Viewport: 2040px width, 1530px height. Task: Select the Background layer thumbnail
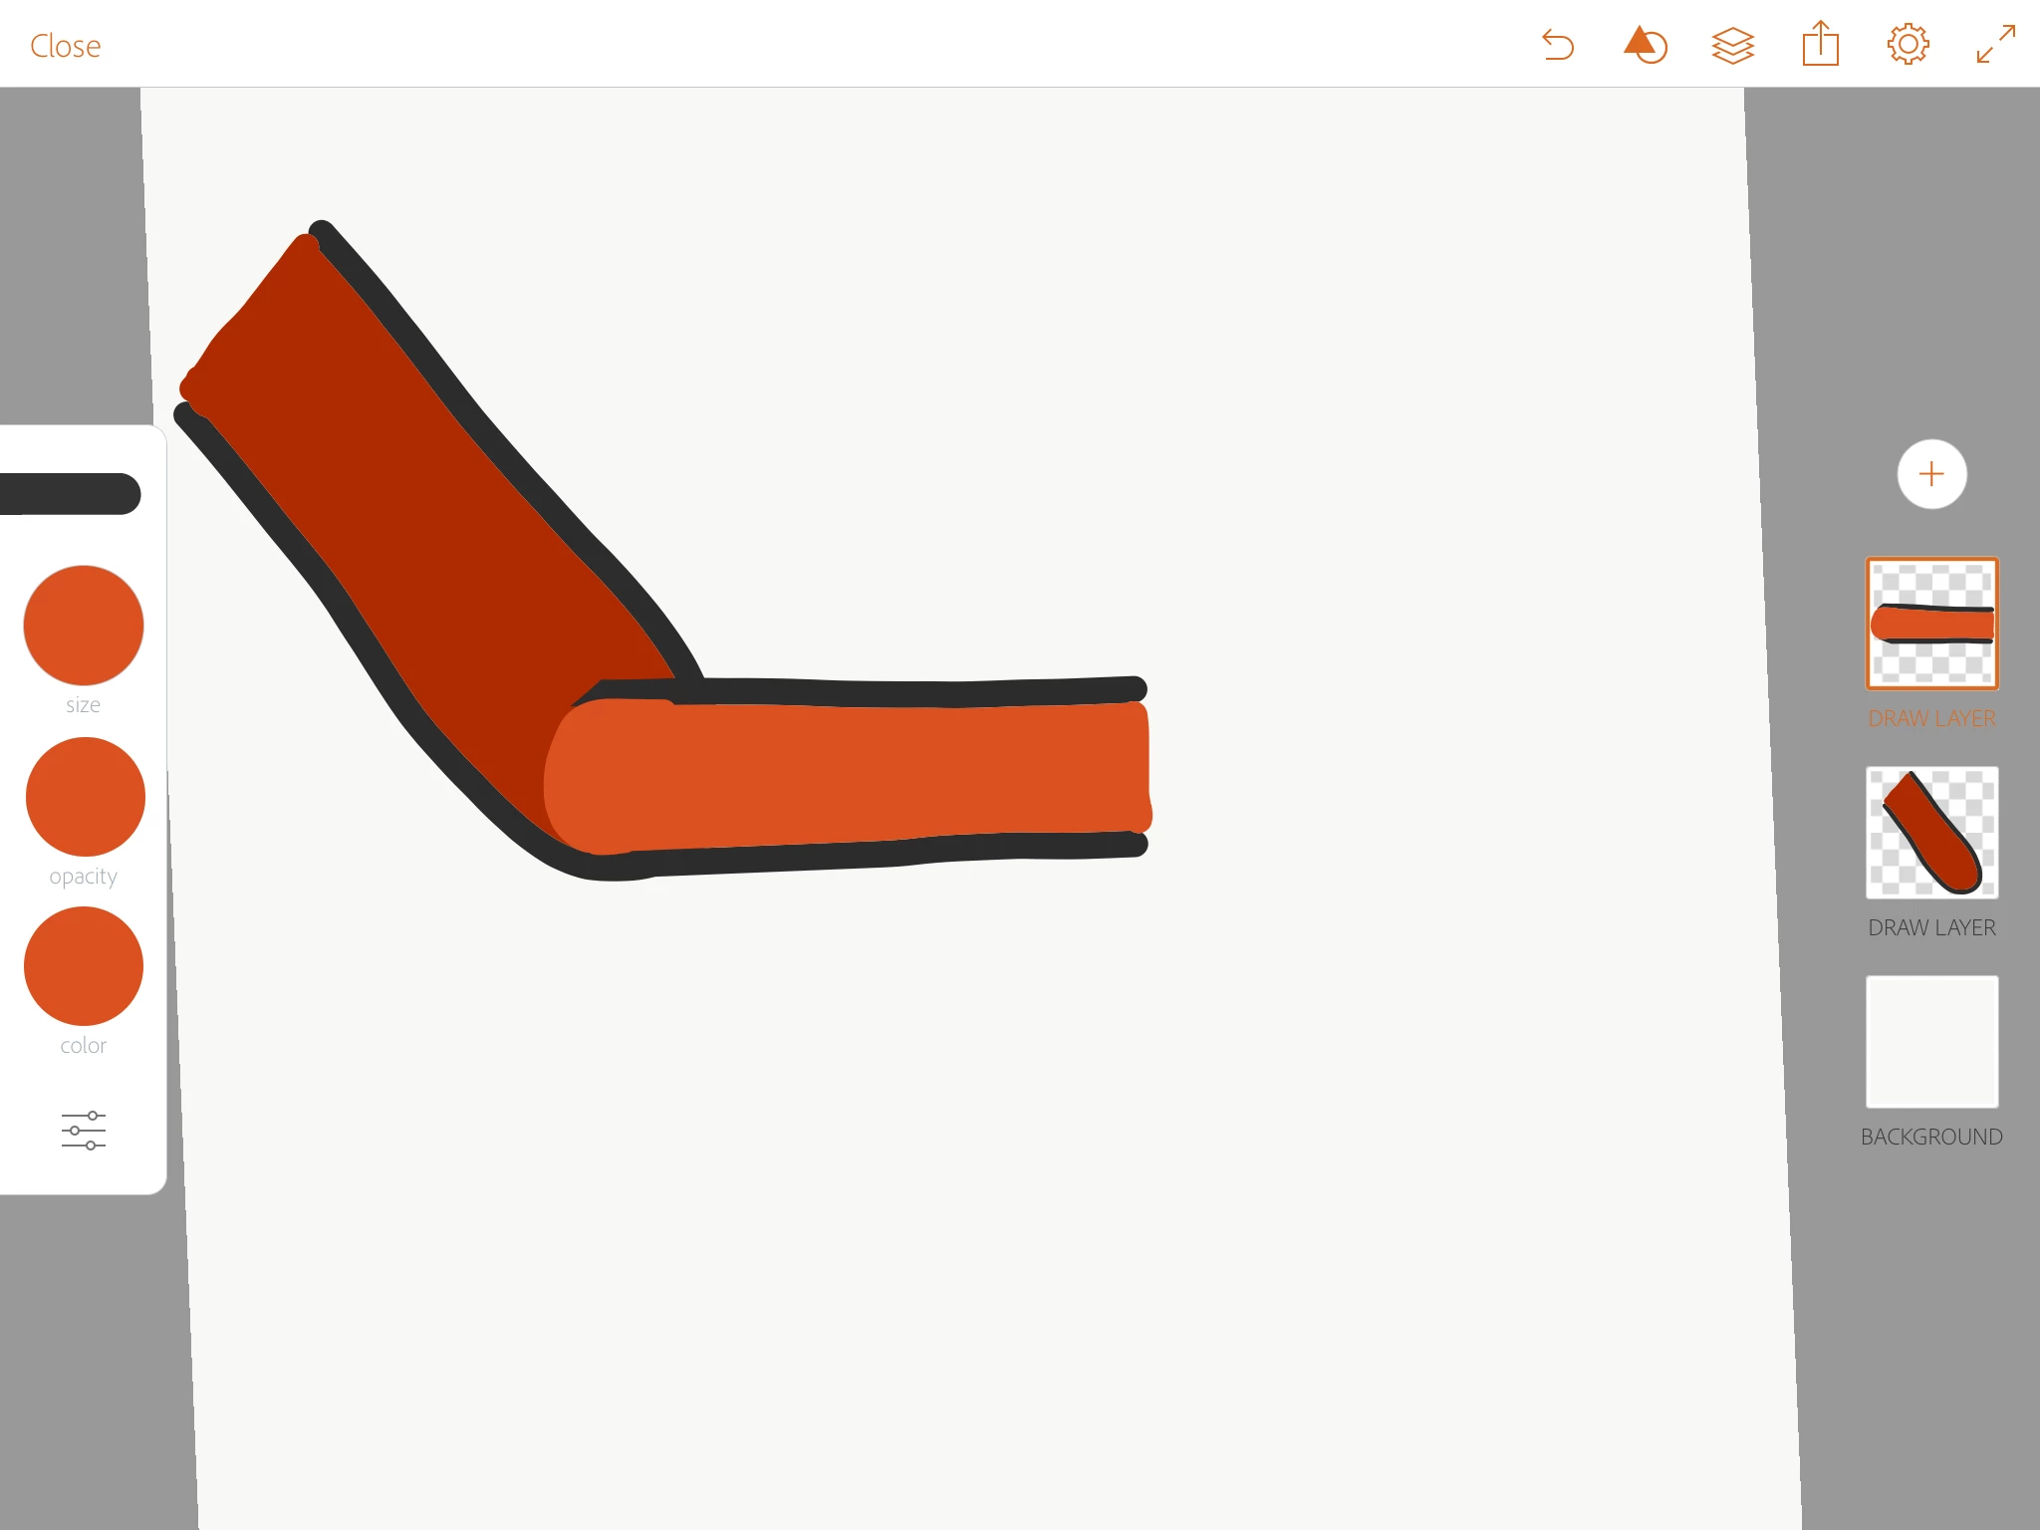tap(1931, 1042)
